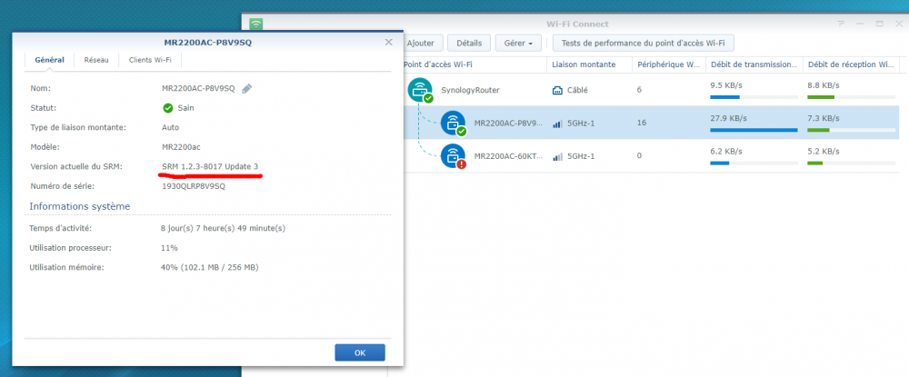Click the 7.3 KB/s reception bar
909x377 pixels.
(851, 130)
